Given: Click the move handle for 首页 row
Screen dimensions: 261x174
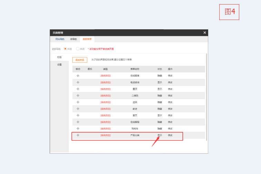Looking at the screenshot, I should [78, 115].
